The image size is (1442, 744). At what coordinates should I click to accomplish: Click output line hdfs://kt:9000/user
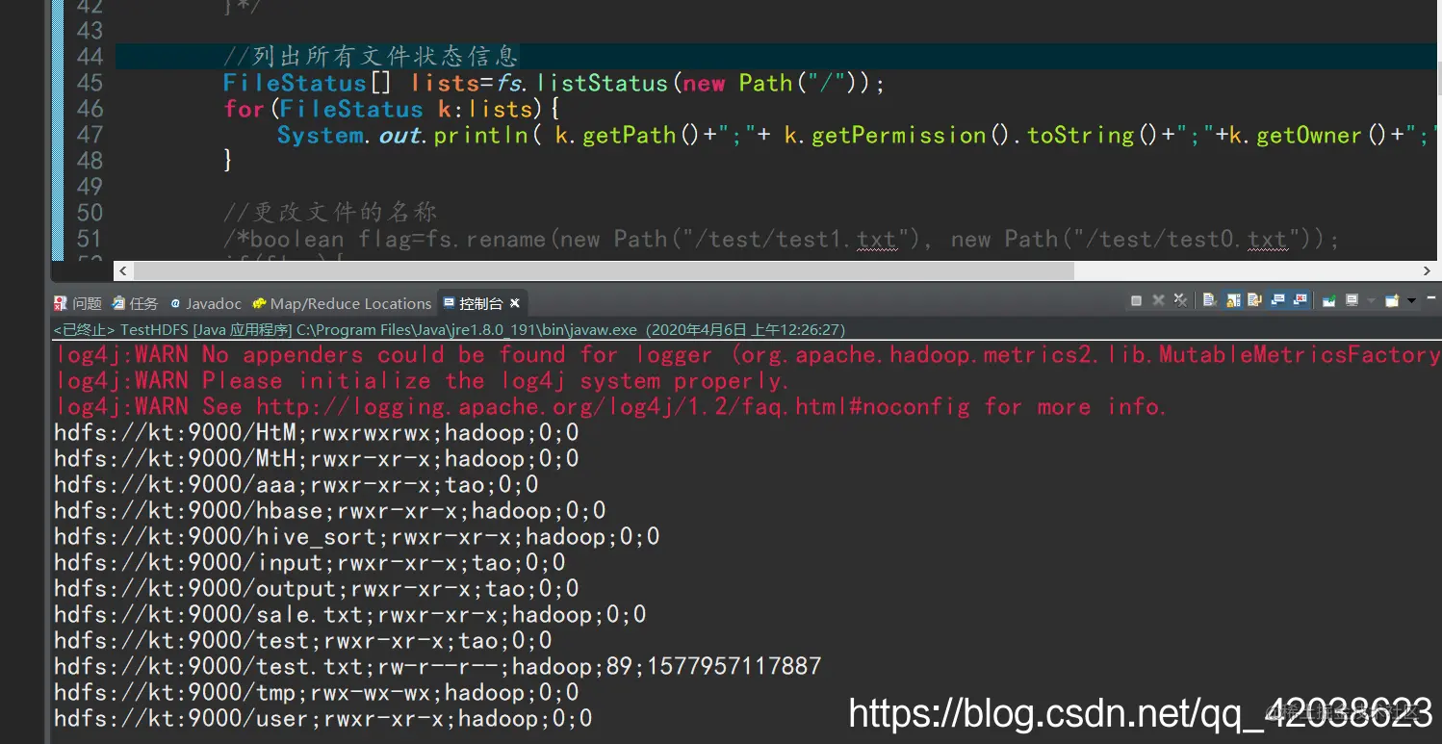[x=323, y=718]
